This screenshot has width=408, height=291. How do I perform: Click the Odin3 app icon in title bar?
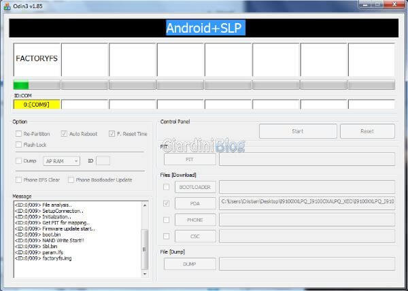pos(7,6)
